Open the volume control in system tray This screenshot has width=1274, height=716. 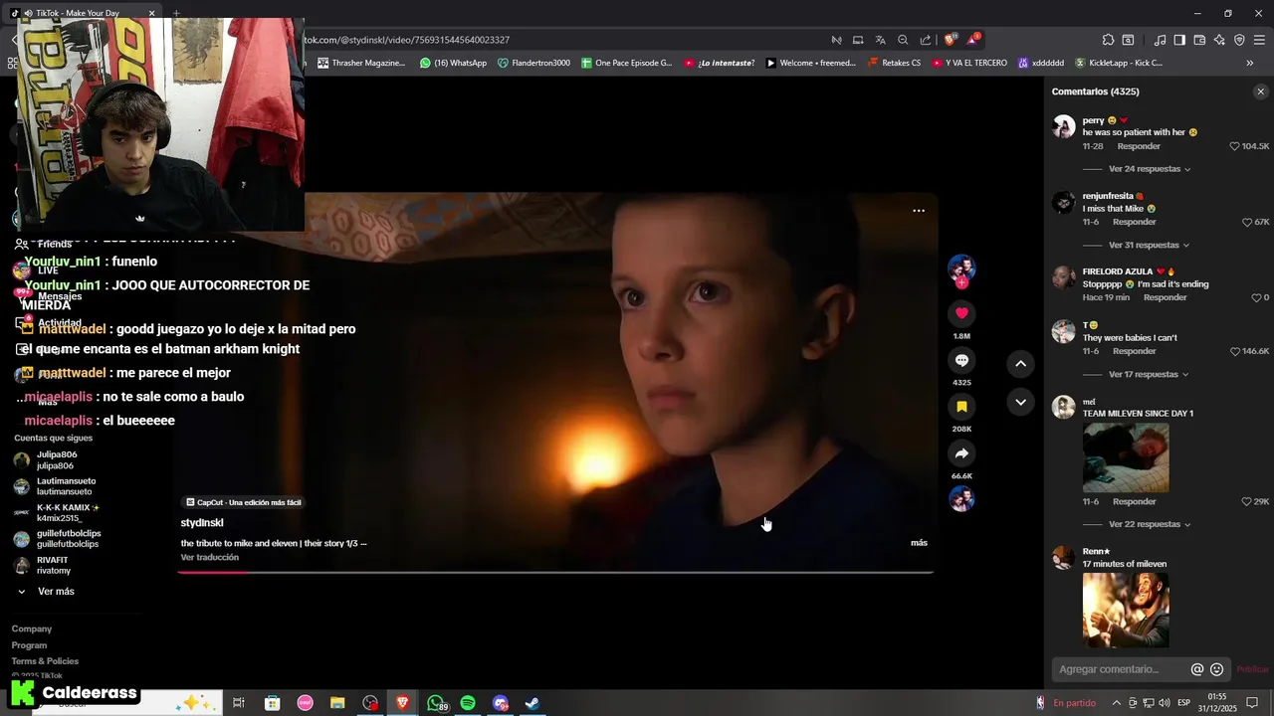1165,703
